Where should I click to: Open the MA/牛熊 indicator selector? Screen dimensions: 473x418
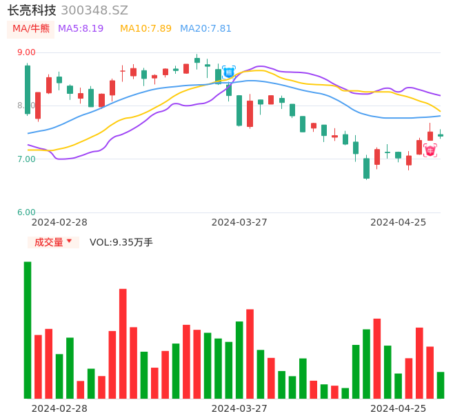coord(31,29)
